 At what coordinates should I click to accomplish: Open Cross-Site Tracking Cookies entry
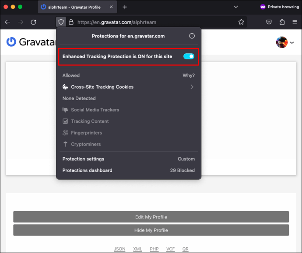[129, 87]
